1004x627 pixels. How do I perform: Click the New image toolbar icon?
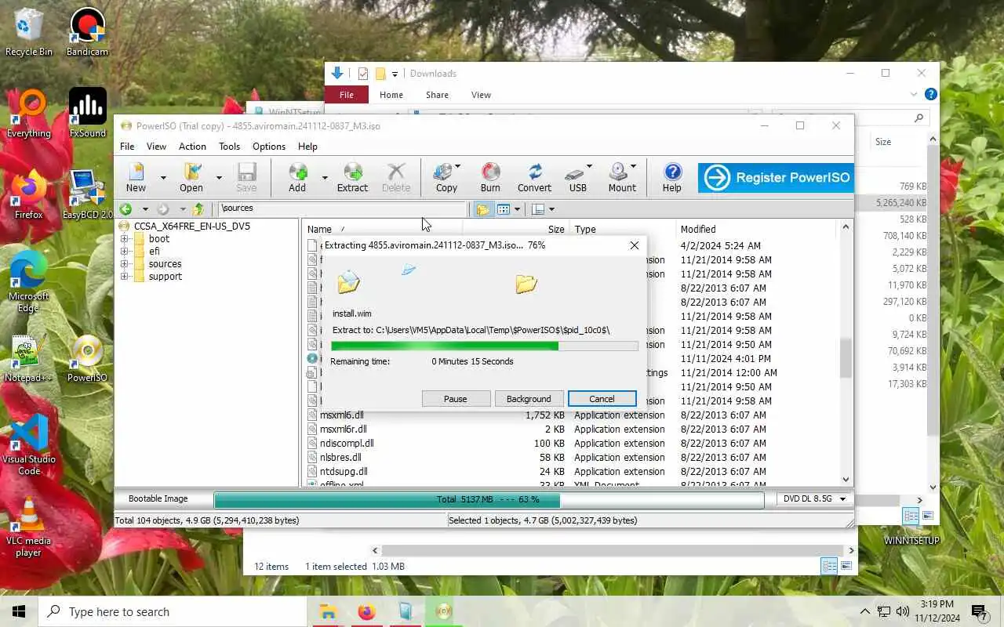point(136,177)
